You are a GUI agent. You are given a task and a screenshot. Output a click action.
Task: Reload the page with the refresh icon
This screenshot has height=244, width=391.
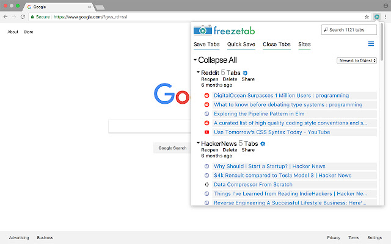pyautogui.click(x=23, y=17)
